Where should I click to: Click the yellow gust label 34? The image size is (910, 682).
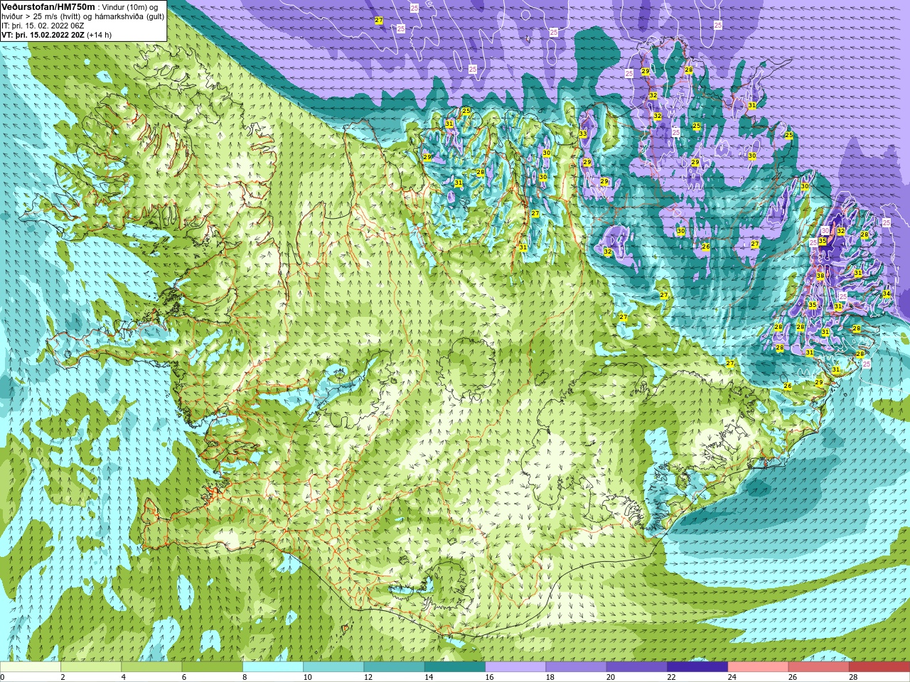tap(886, 293)
